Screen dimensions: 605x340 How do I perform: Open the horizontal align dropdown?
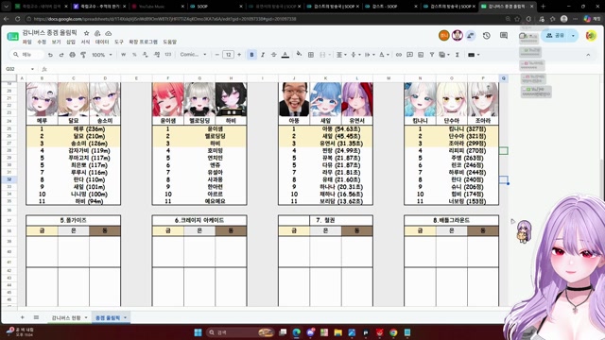341,55
